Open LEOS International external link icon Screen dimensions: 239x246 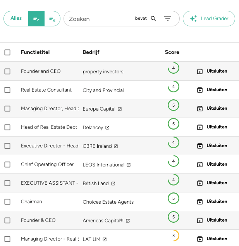[x=129, y=165]
